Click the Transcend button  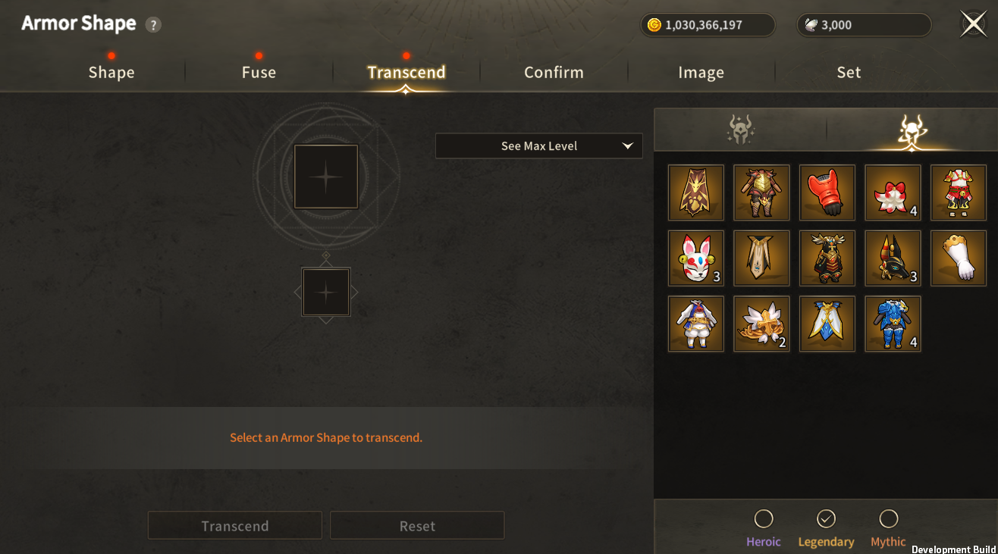[235, 525]
